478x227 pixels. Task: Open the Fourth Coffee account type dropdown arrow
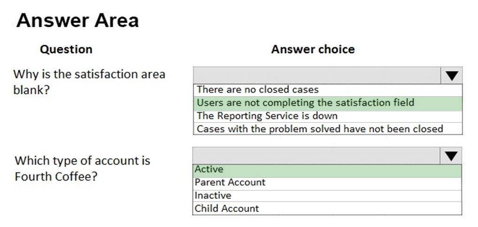coord(451,156)
